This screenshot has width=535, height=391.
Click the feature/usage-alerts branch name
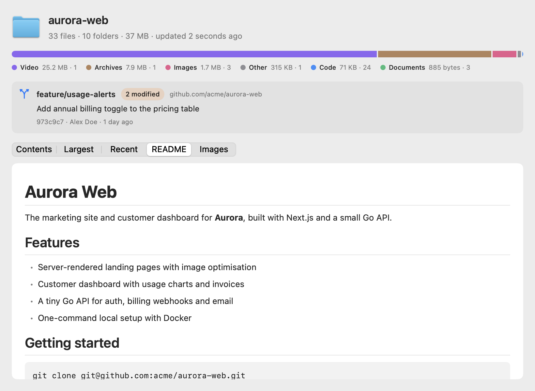click(x=76, y=94)
